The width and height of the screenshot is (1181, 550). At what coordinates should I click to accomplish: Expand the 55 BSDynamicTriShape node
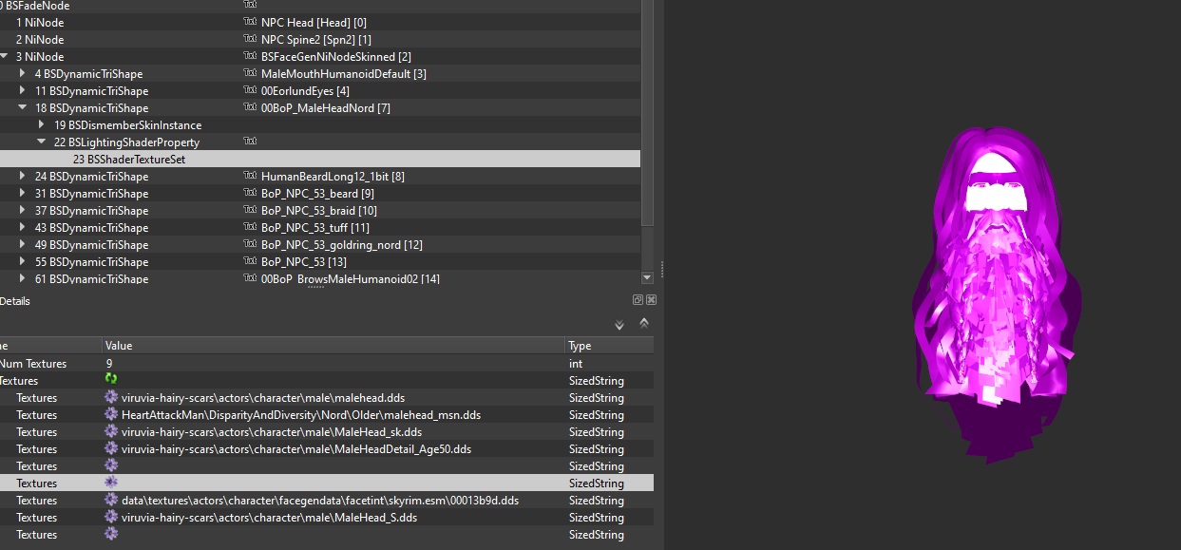tap(23, 261)
